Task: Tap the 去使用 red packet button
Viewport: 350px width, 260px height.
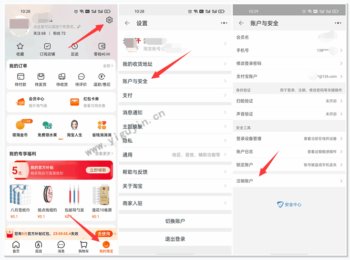Action: click(104, 234)
